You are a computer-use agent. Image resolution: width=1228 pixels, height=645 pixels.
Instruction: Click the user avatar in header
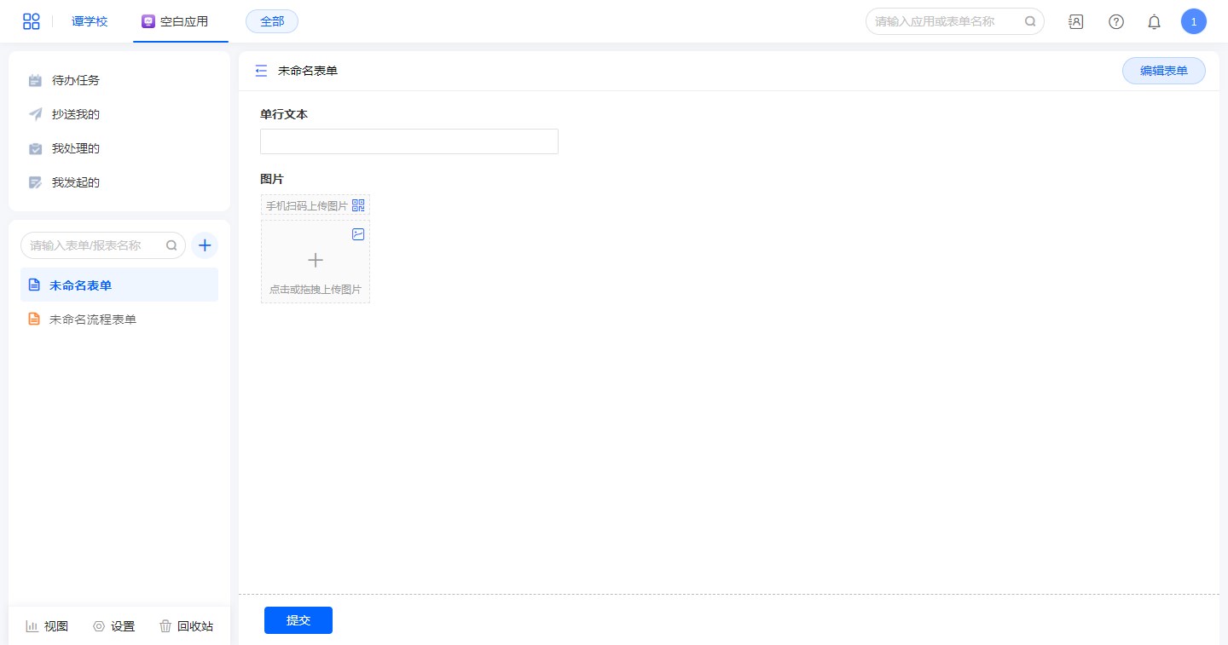1193,22
